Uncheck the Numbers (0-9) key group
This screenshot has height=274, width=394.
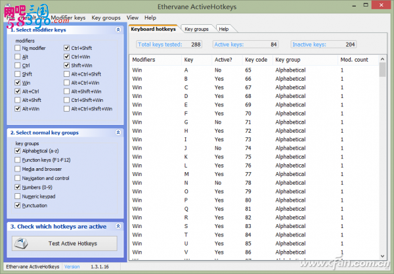click(x=17, y=187)
